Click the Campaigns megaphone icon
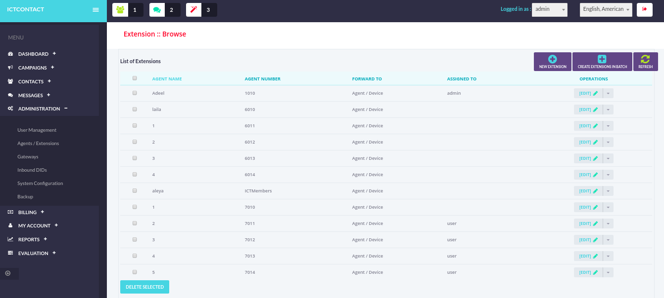The image size is (664, 298). click(x=10, y=68)
